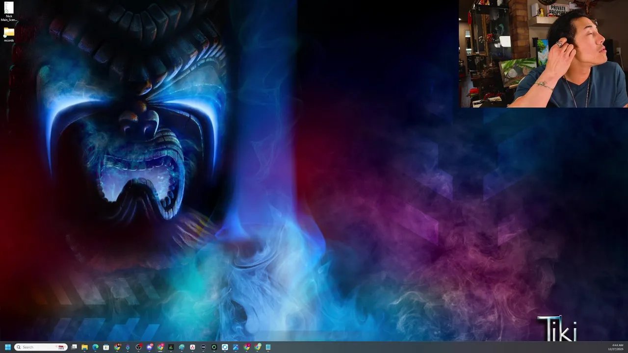This screenshot has width=628, height=353.
Task: Launch File Explorer from the taskbar
Action: pos(84,347)
